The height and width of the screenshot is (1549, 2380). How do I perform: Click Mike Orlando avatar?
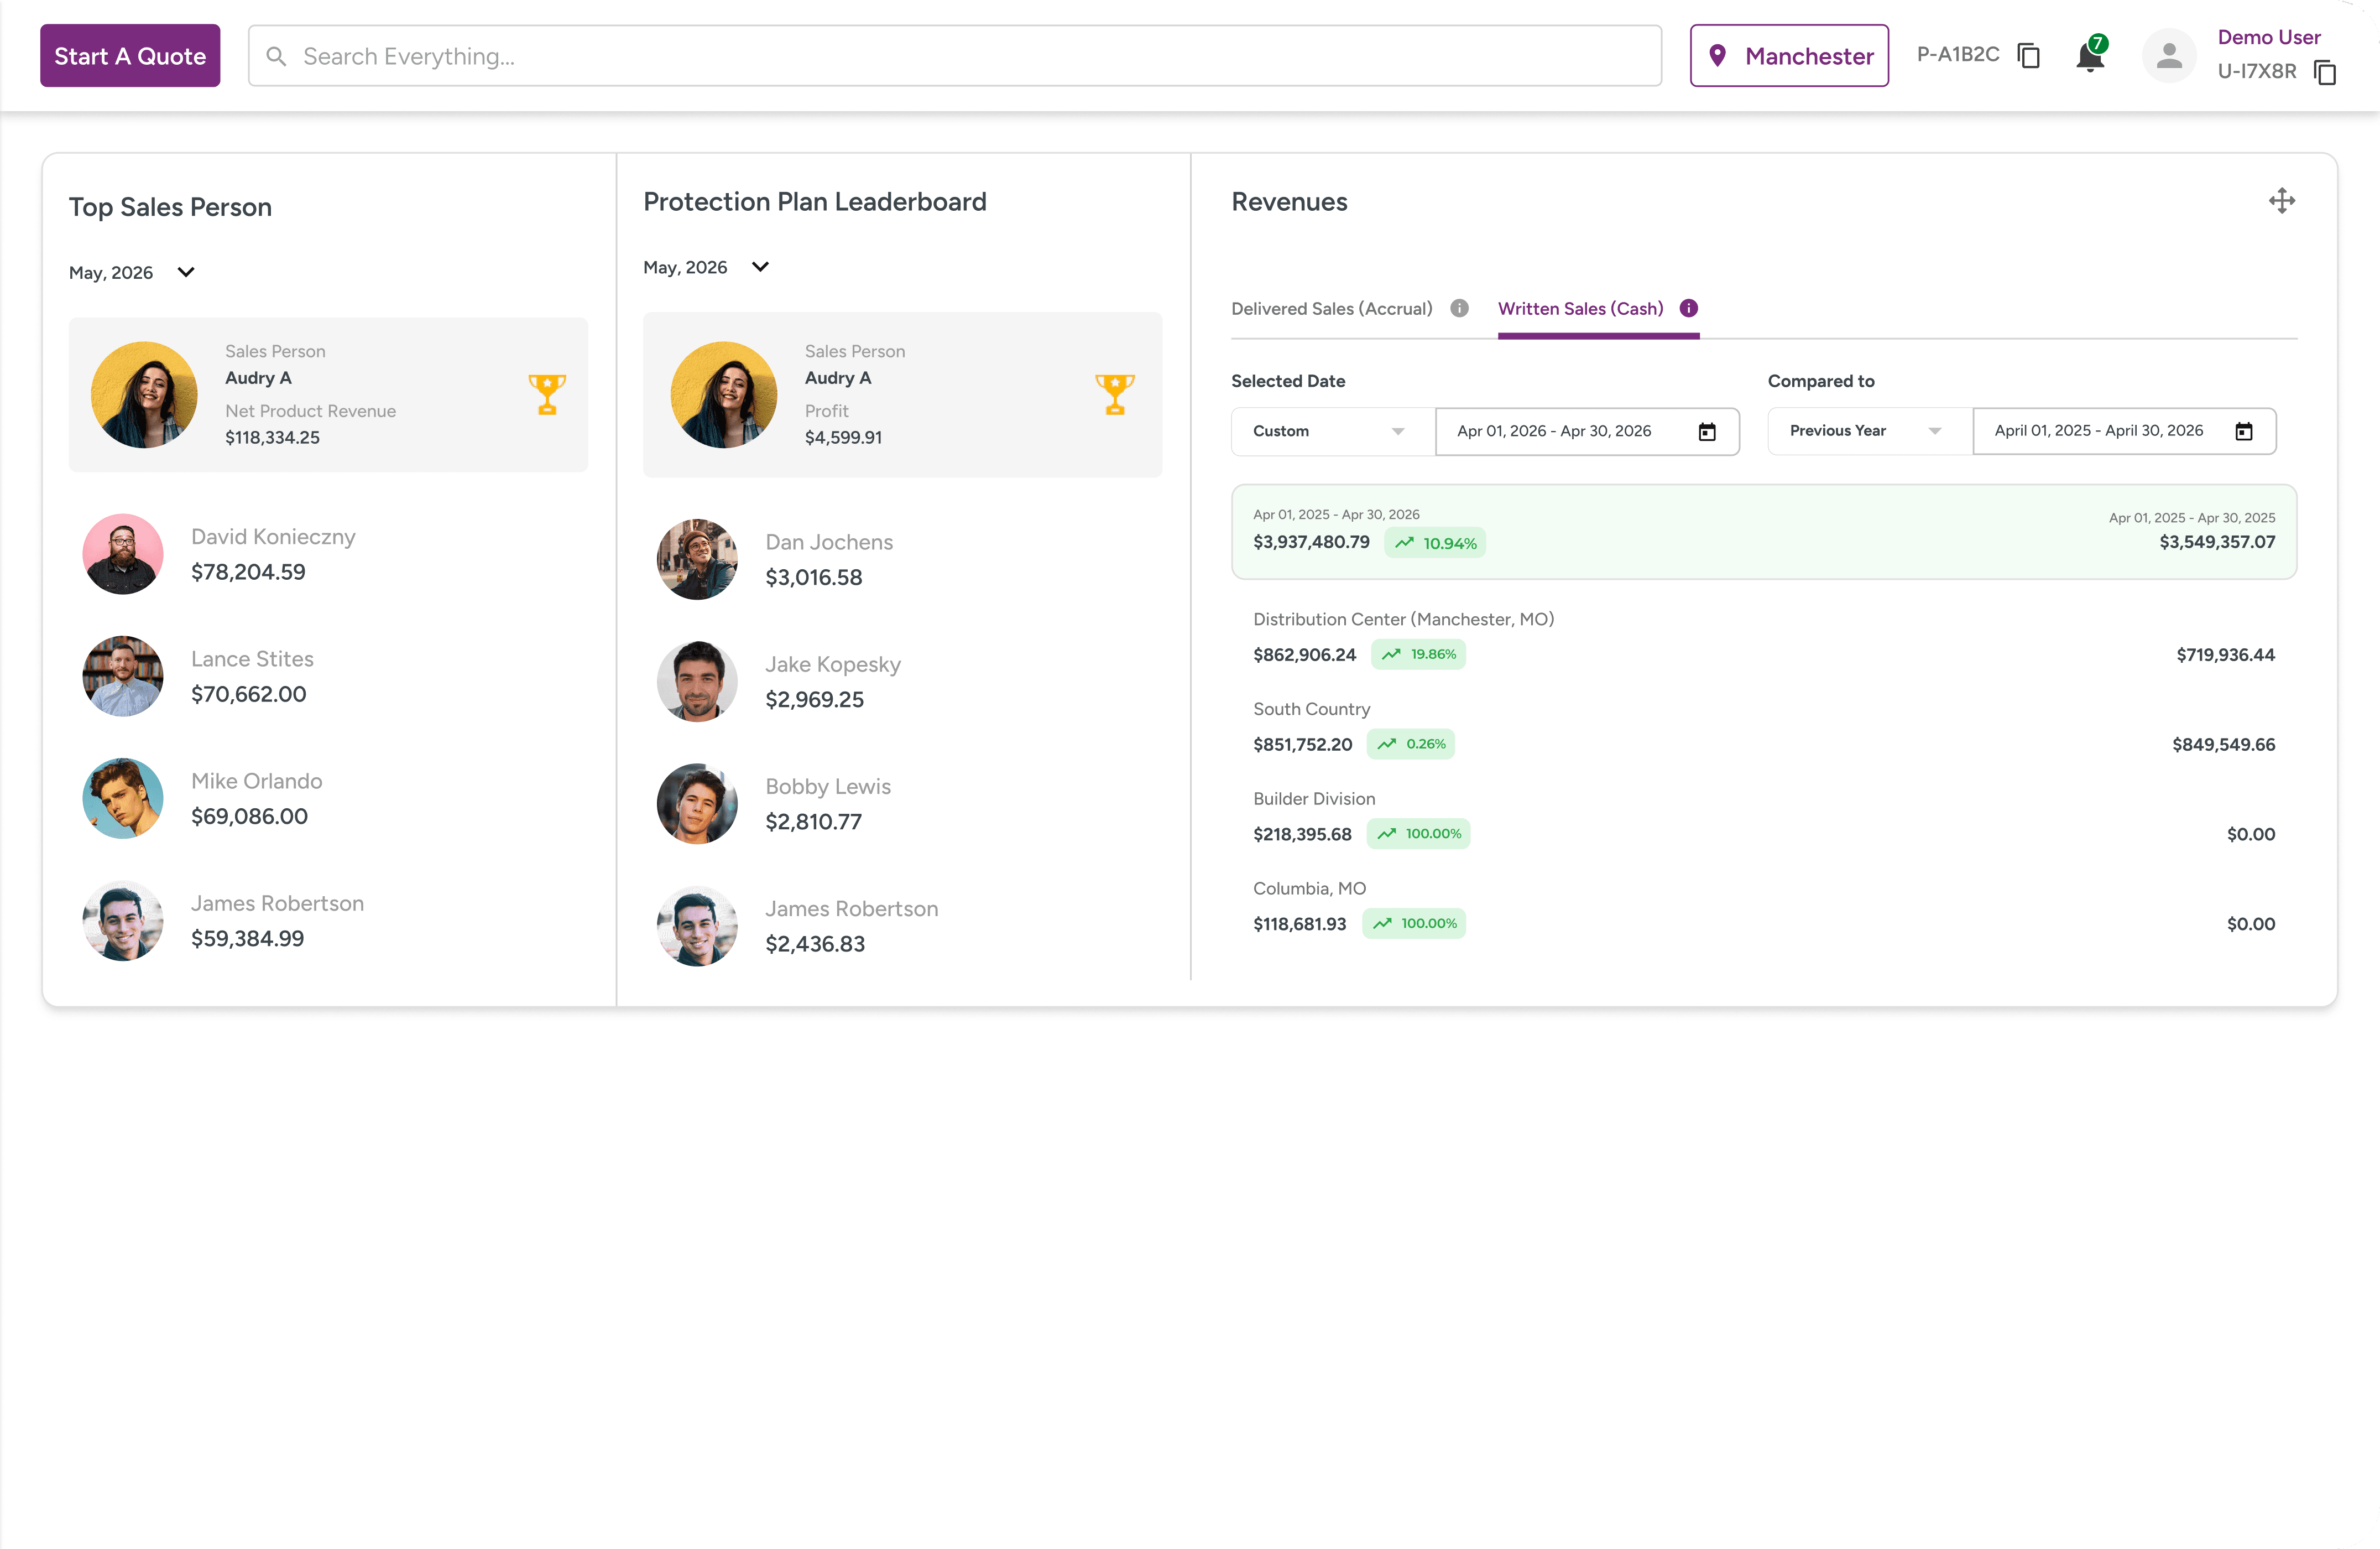123,798
